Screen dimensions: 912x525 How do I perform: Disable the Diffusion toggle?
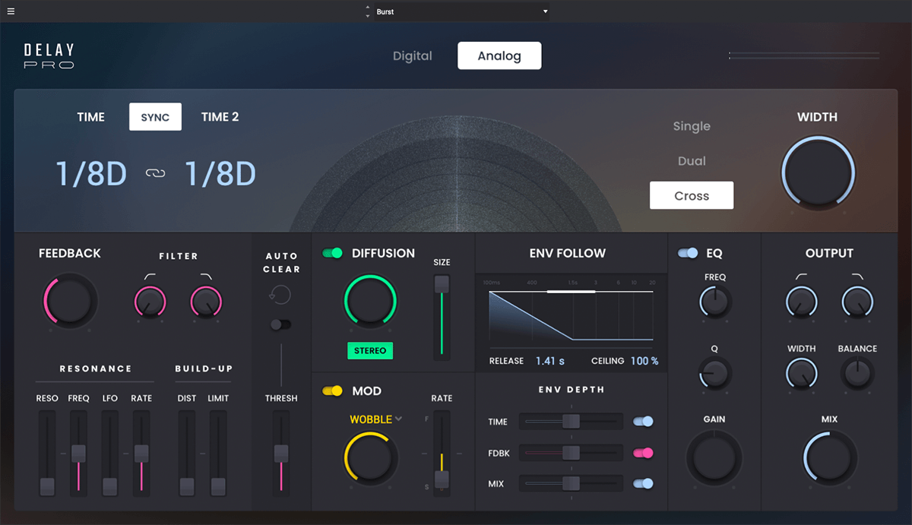tap(332, 253)
